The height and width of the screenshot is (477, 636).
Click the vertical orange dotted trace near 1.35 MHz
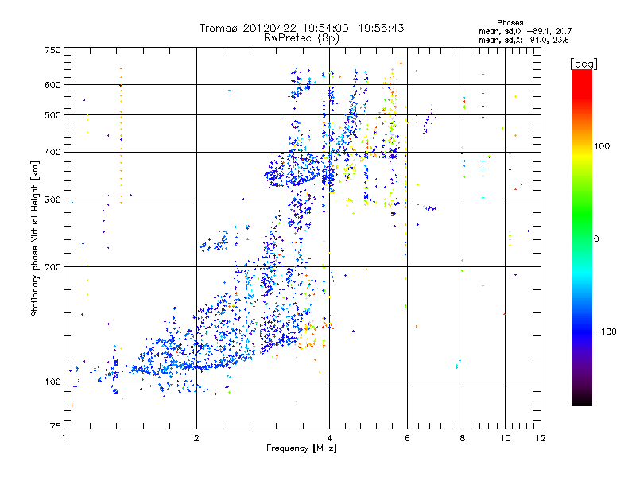pyautogui.click(x=121, y=136)
